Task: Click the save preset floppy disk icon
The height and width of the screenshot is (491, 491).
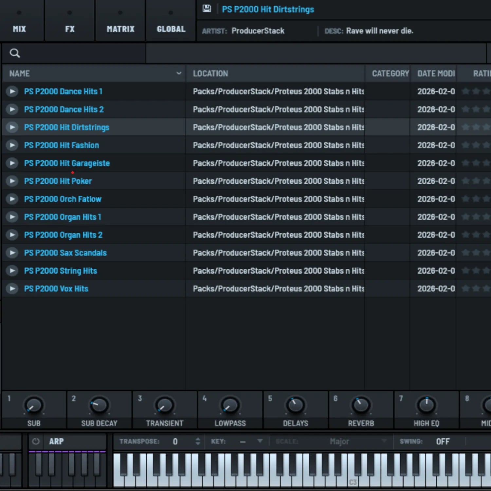Action: point(207,9)
